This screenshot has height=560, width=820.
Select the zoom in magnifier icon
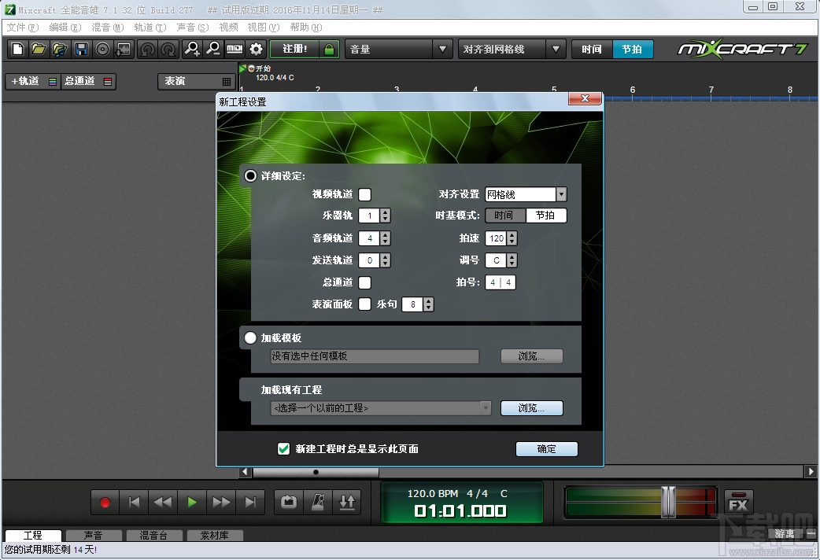click(x=192, y=49)
